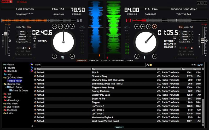Click the eject button on deck 1
Viewport: 209px width, 130px height.
72,56
